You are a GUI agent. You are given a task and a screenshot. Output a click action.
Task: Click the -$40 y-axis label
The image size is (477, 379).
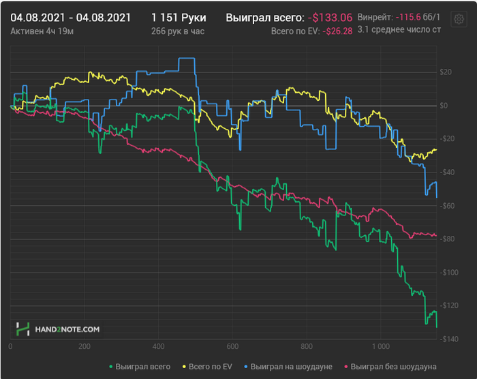coord(447,172)
